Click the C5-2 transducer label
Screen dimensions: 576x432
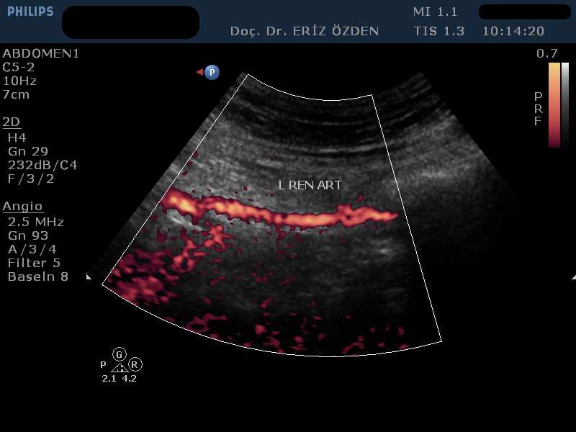coord(19,67)
